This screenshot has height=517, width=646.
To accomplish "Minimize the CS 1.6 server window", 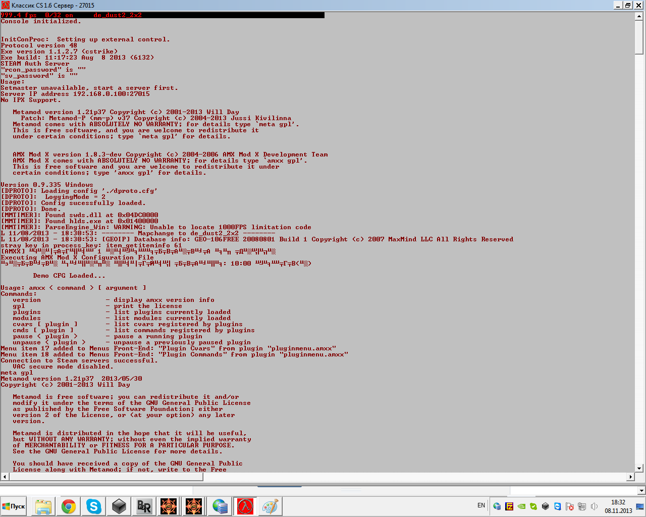I will [x=618, y=5].
